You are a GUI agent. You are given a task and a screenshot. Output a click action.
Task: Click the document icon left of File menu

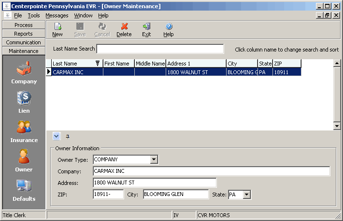click(7, 15)
